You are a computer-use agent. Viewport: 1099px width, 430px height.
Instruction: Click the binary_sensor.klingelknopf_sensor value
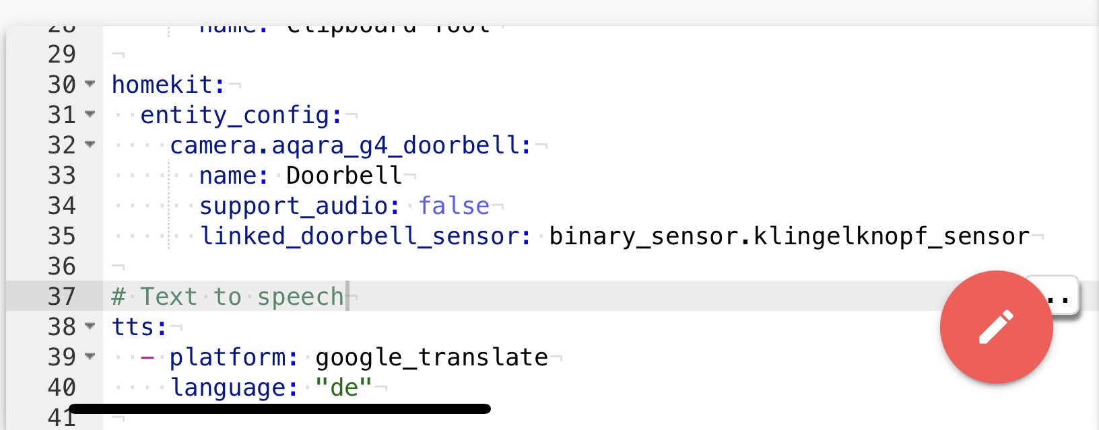(x=789, y=236)
